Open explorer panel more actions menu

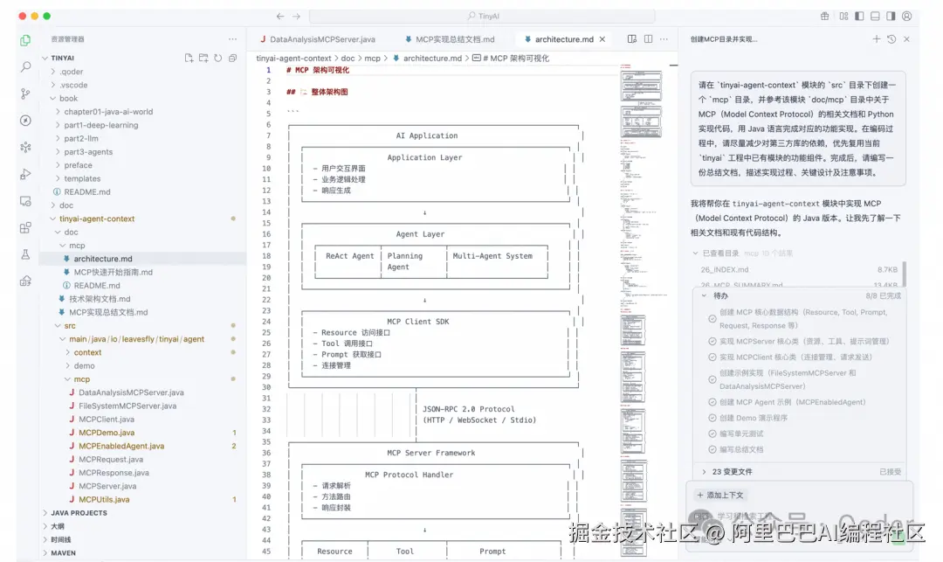233,39
